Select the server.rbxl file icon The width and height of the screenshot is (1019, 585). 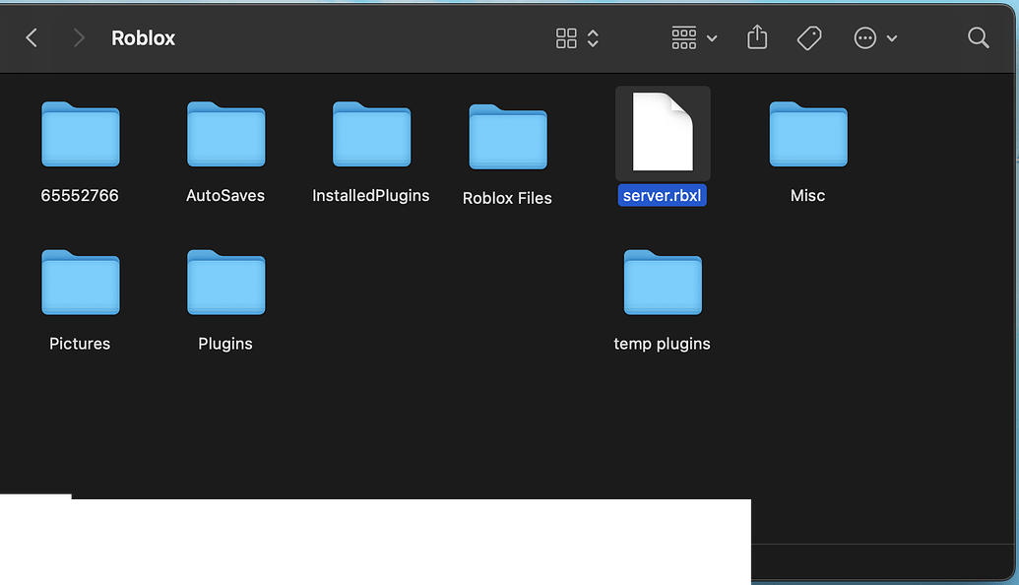(x=663, y=132)
